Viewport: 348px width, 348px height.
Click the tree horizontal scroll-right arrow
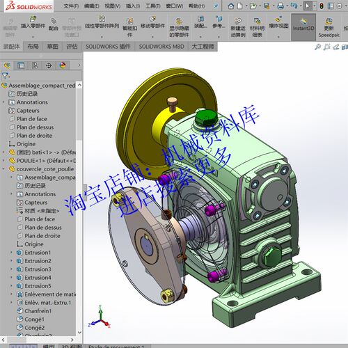click(x=72, y=340)
